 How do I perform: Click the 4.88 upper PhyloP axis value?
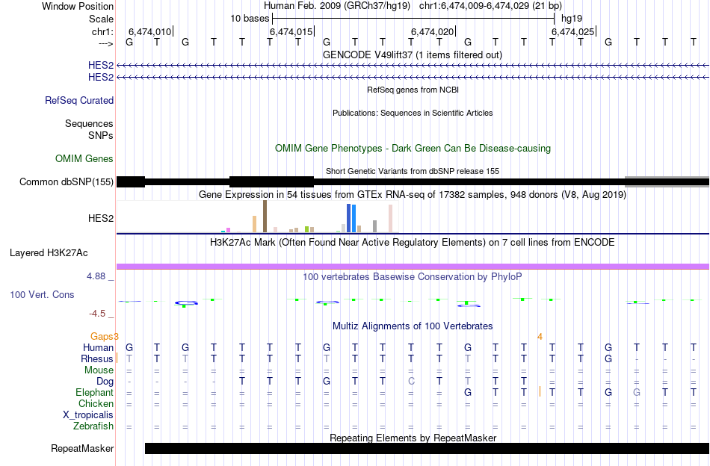[x=96, y=276]
